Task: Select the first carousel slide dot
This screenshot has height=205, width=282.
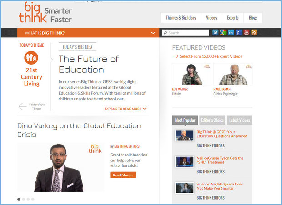Action: click(x=19, y=199)
